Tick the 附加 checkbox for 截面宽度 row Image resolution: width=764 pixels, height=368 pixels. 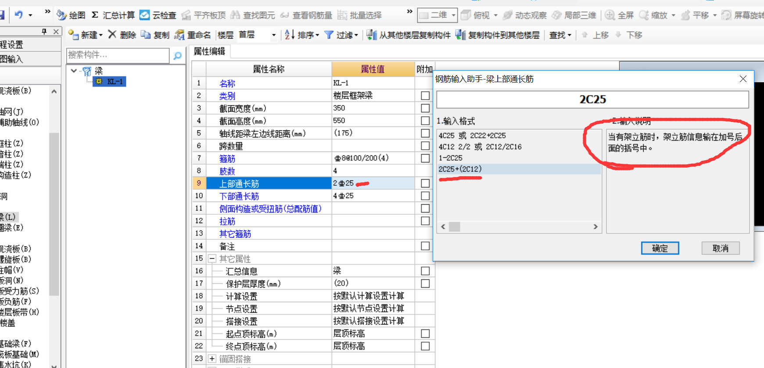[425, 108]
